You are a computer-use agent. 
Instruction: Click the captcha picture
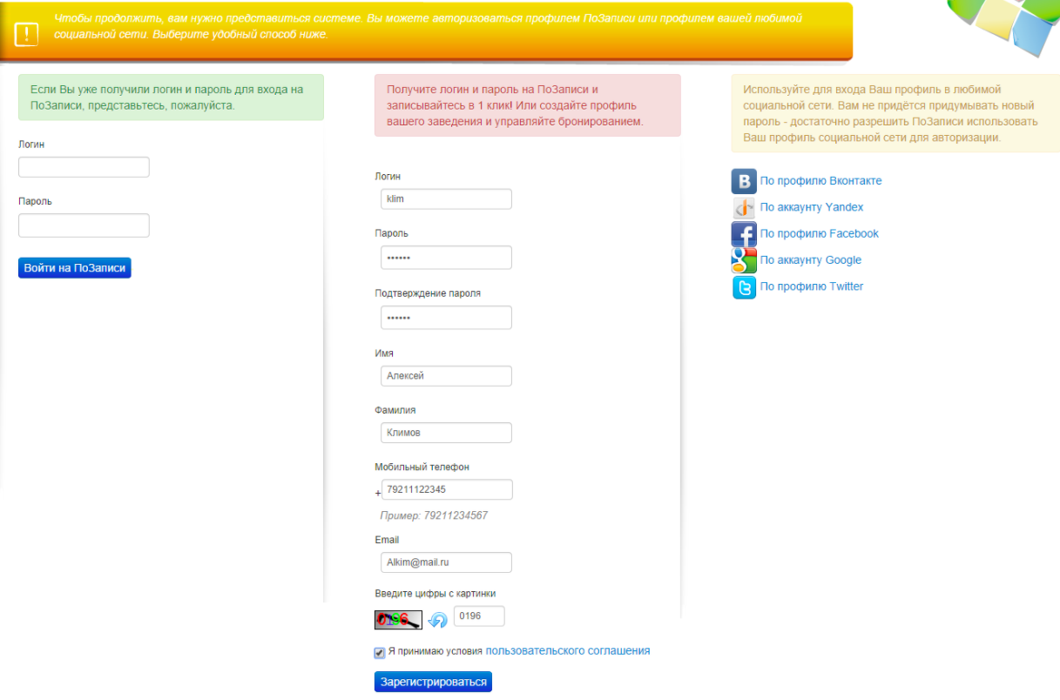tap(398, 620)
